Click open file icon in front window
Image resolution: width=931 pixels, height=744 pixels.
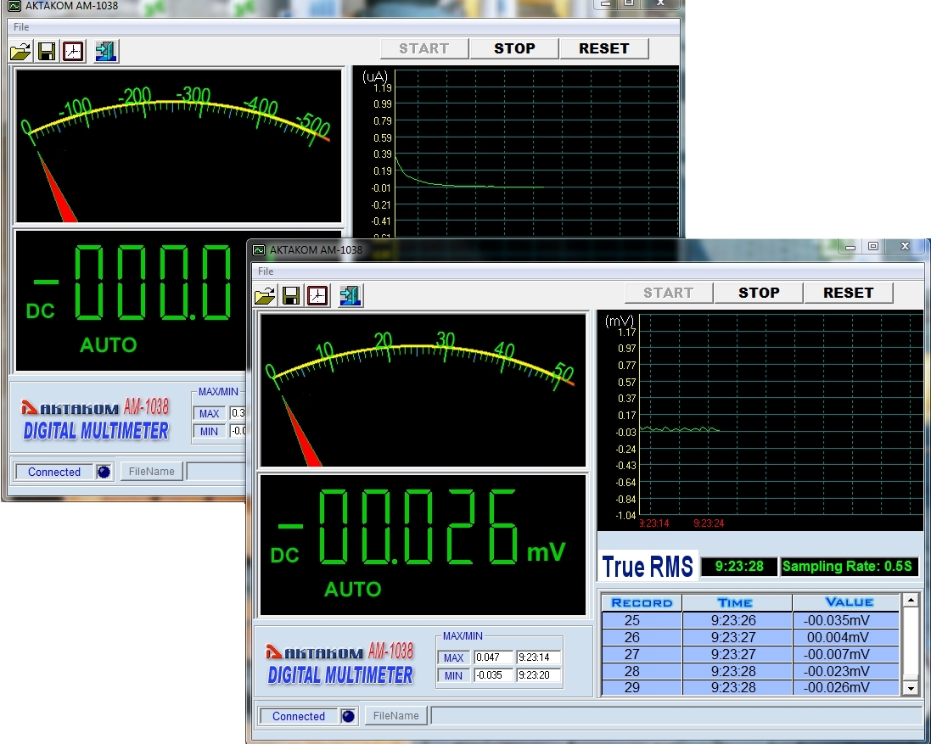(x=265, y=295)
